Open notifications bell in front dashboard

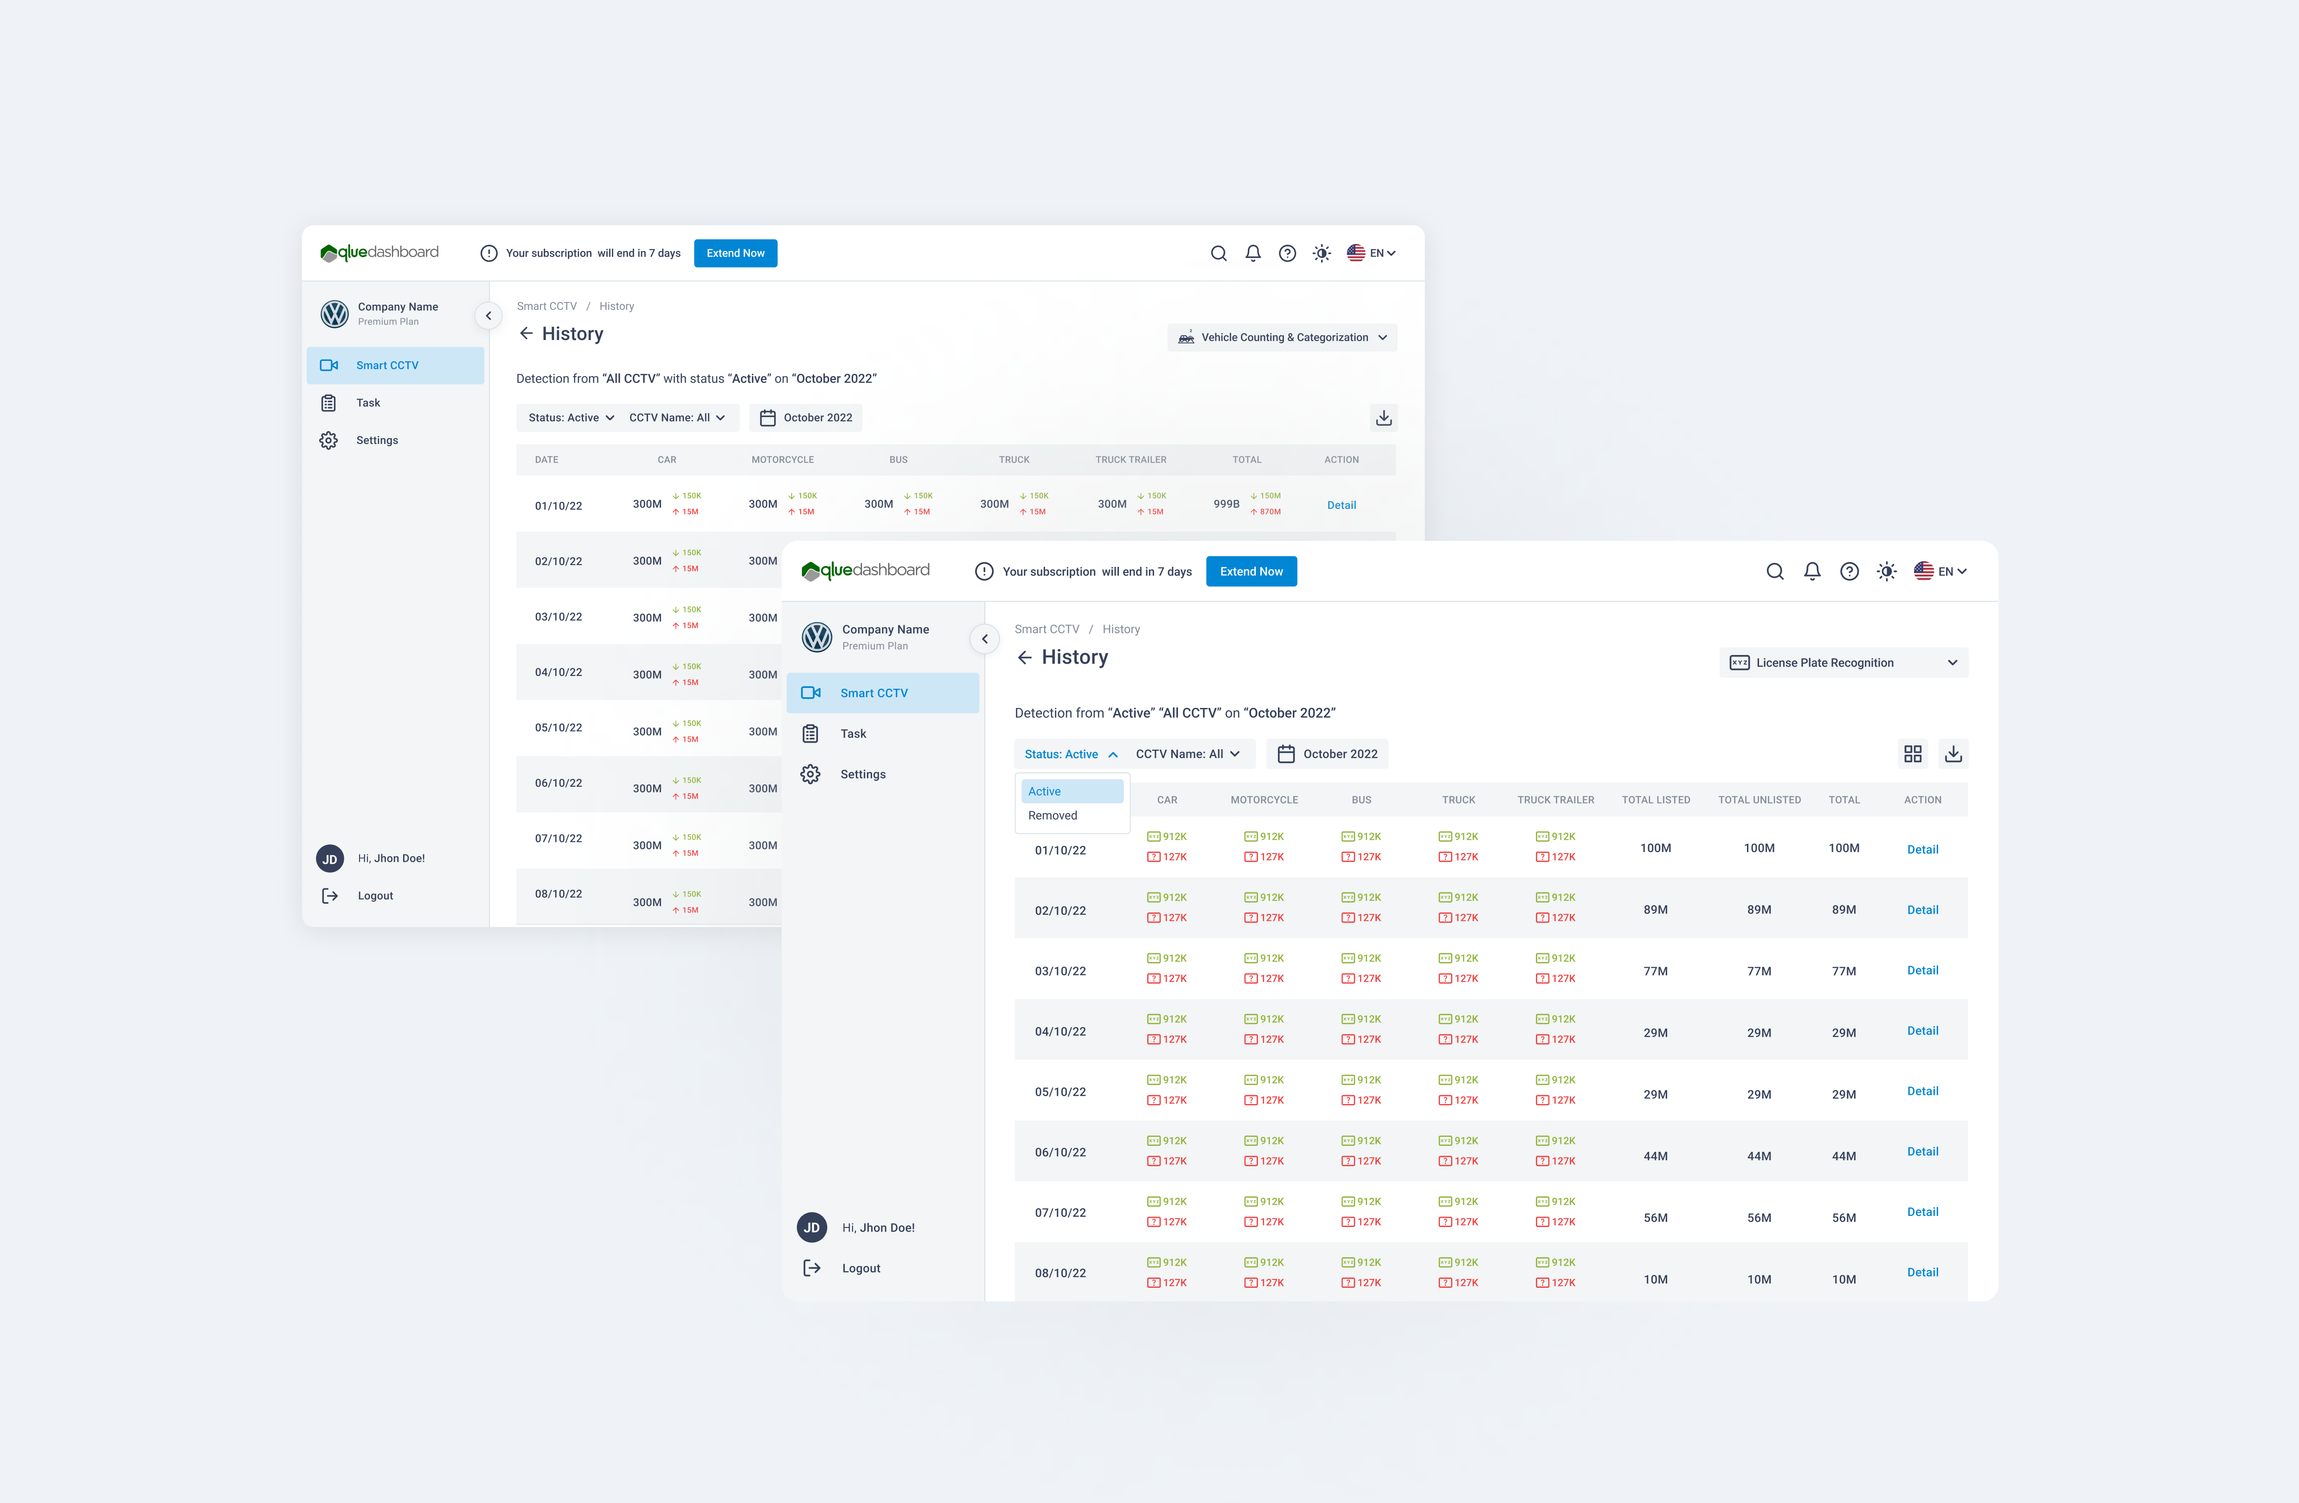1811,572
